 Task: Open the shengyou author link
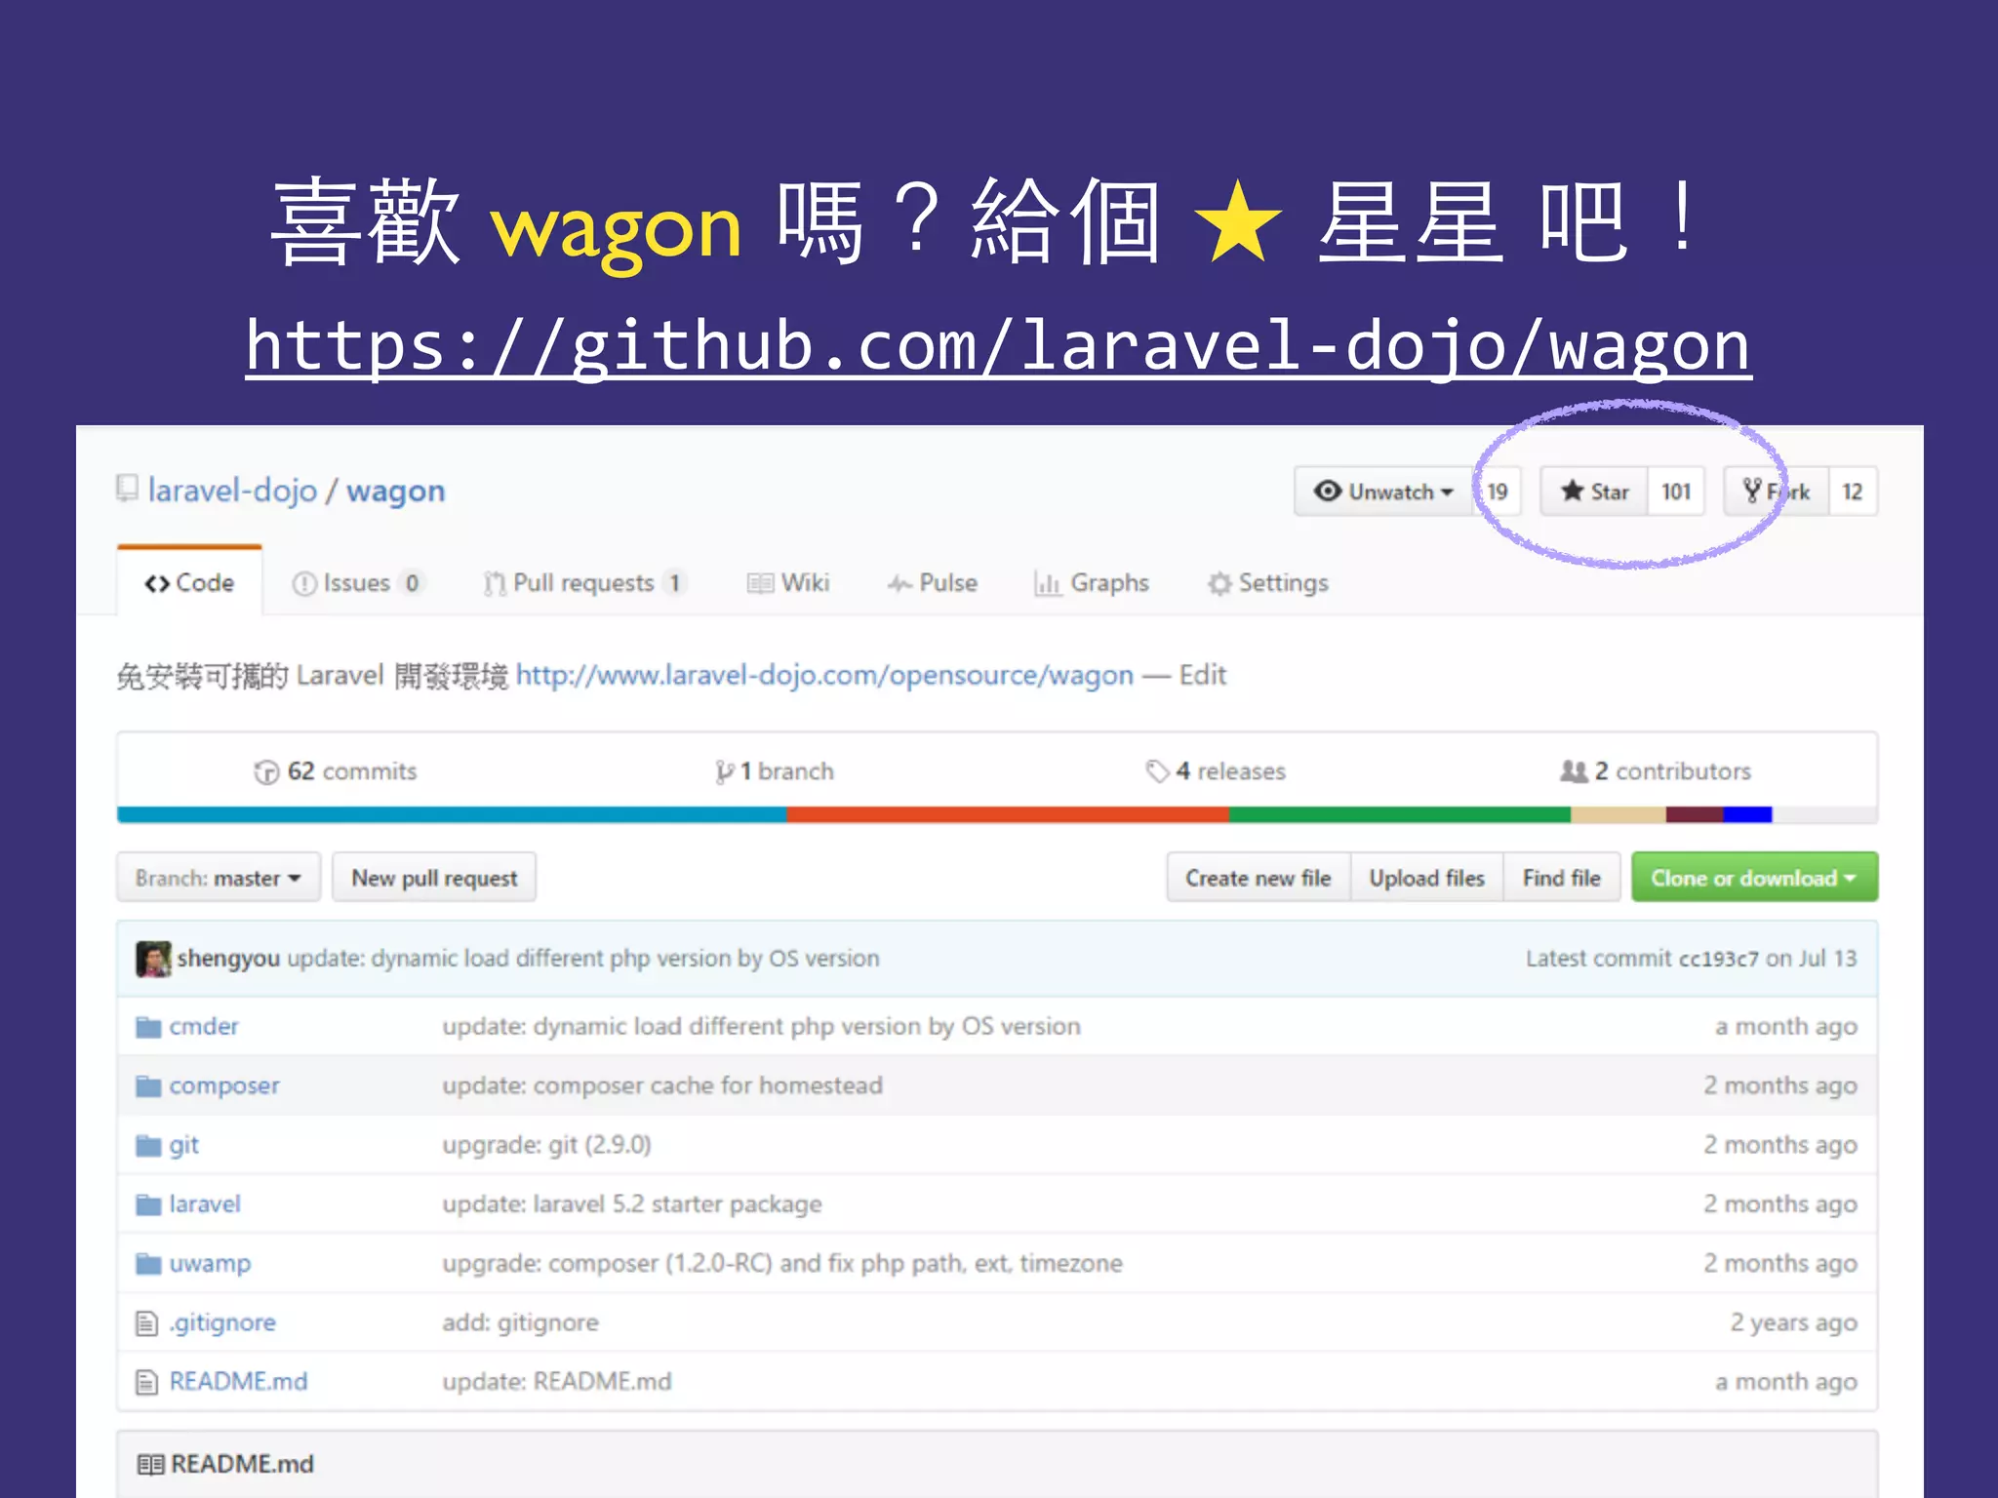point(228,959)
